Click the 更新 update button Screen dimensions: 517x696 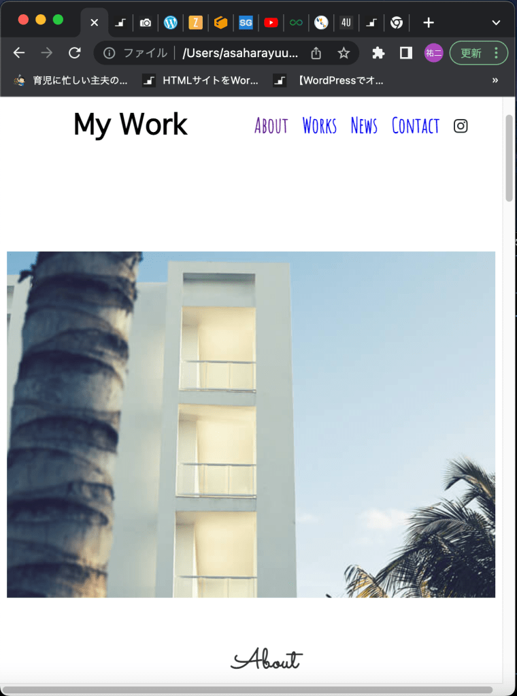tap(471, 53)
